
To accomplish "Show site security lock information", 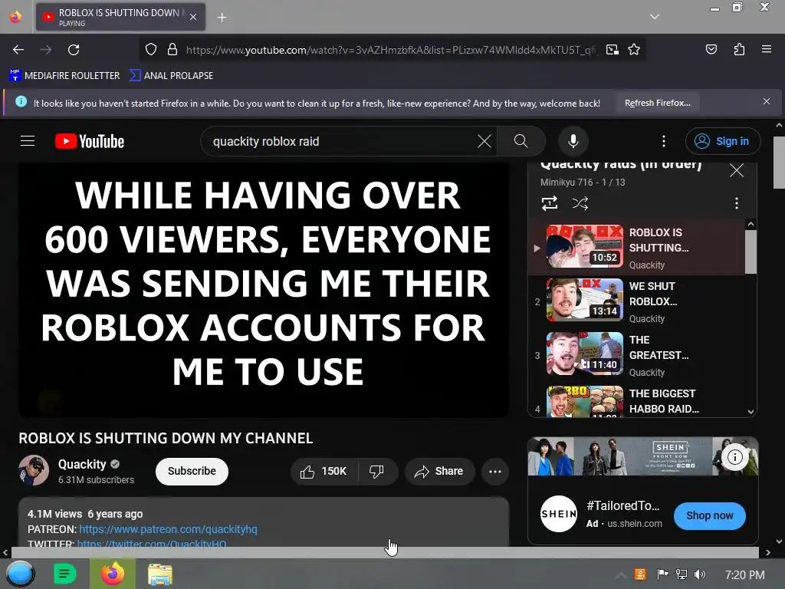I will click(x=172, y=49).
